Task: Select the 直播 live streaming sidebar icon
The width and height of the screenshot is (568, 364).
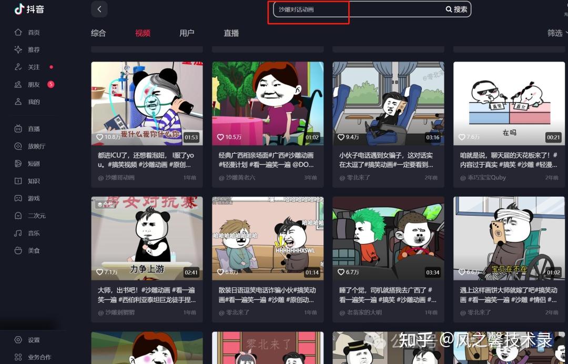Action: [x=19, y=128]
